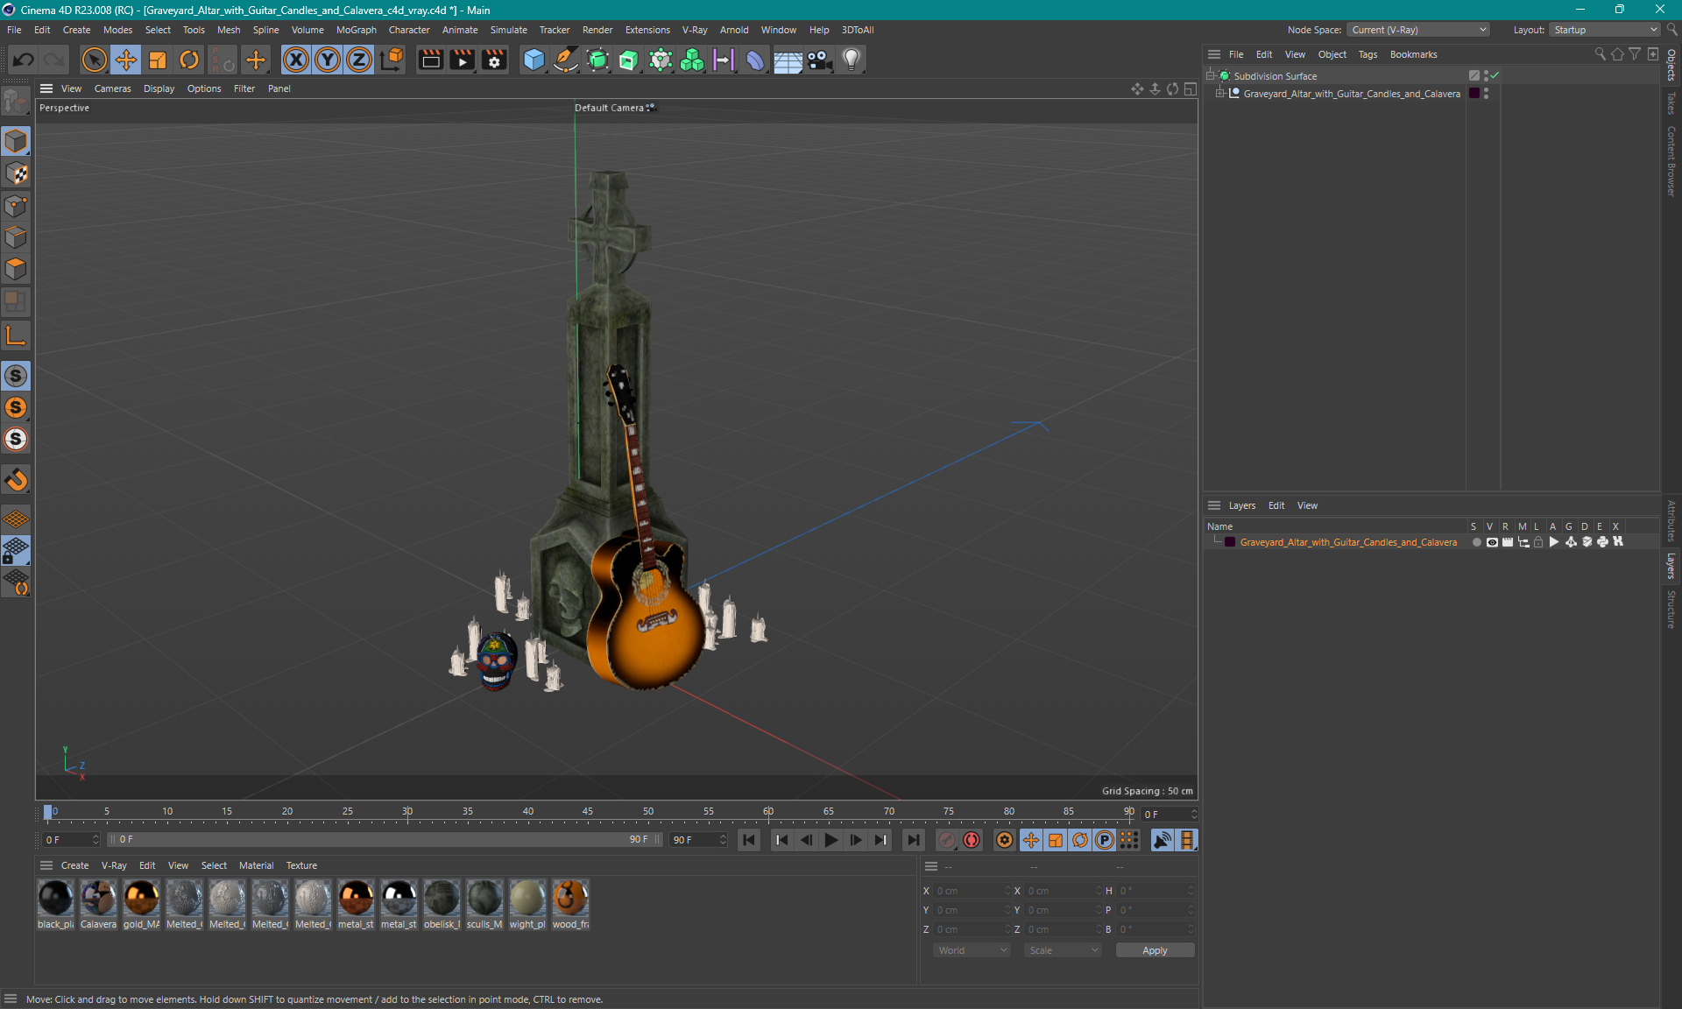Open Object Manager Tags menu
Image resolution: width=1682 pixels, height=1009 pixels.
click(x=1368, y=54)
